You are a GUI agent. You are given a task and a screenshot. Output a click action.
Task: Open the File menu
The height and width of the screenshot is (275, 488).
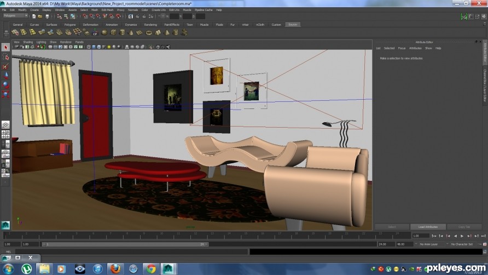(x=4, y=10)
